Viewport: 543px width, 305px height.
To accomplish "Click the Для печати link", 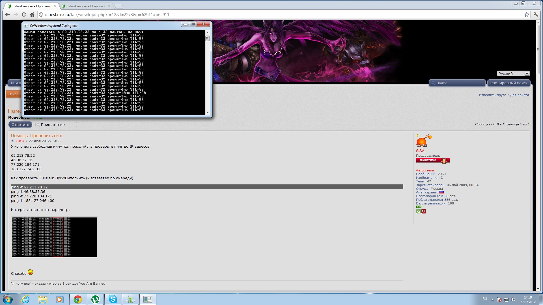I will point(519,95).
